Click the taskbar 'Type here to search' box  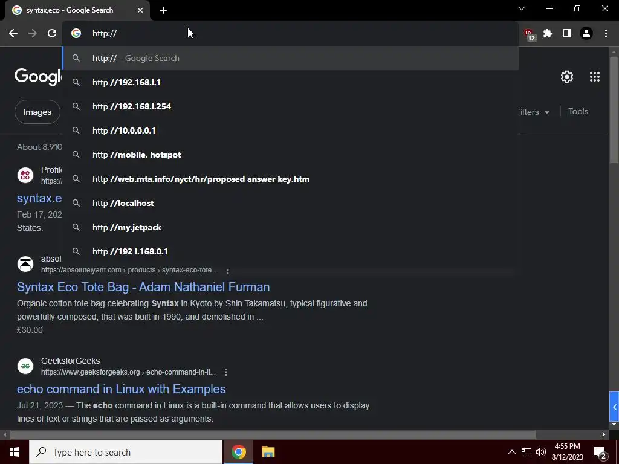click(126, 452)
